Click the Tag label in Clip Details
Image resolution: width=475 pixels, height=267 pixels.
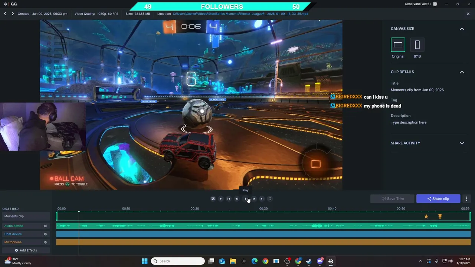394,100
